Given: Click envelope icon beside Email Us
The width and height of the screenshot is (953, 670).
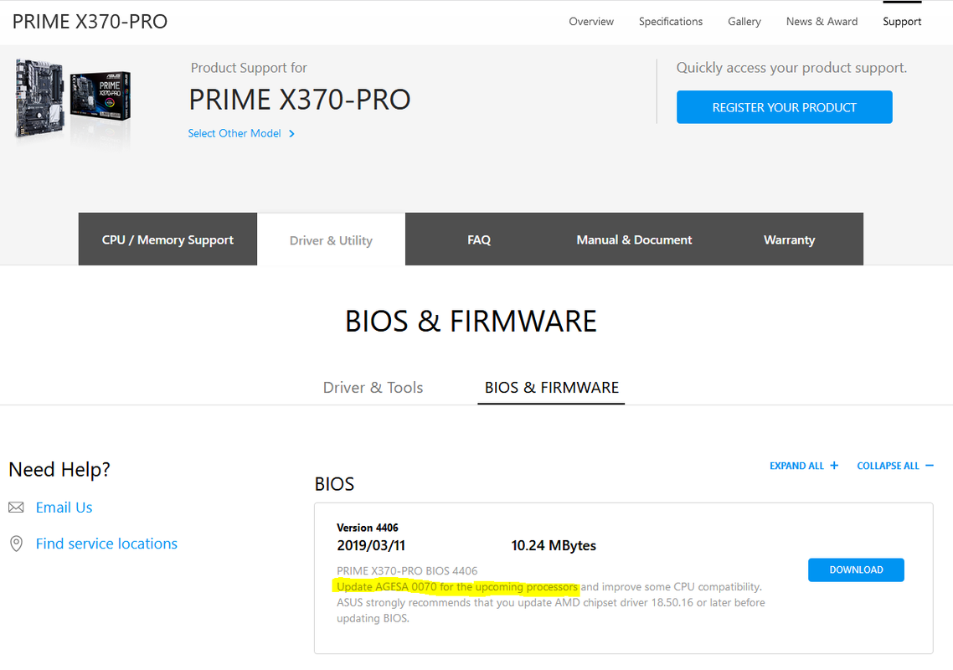Looking at the screenshot, I should 17,507.
